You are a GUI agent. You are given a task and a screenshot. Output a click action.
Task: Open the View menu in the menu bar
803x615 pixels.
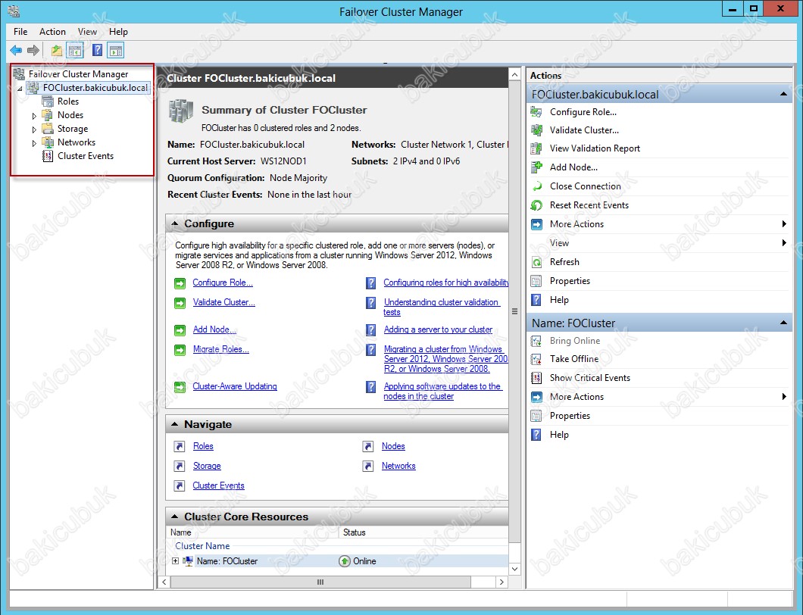coord(87,32)
